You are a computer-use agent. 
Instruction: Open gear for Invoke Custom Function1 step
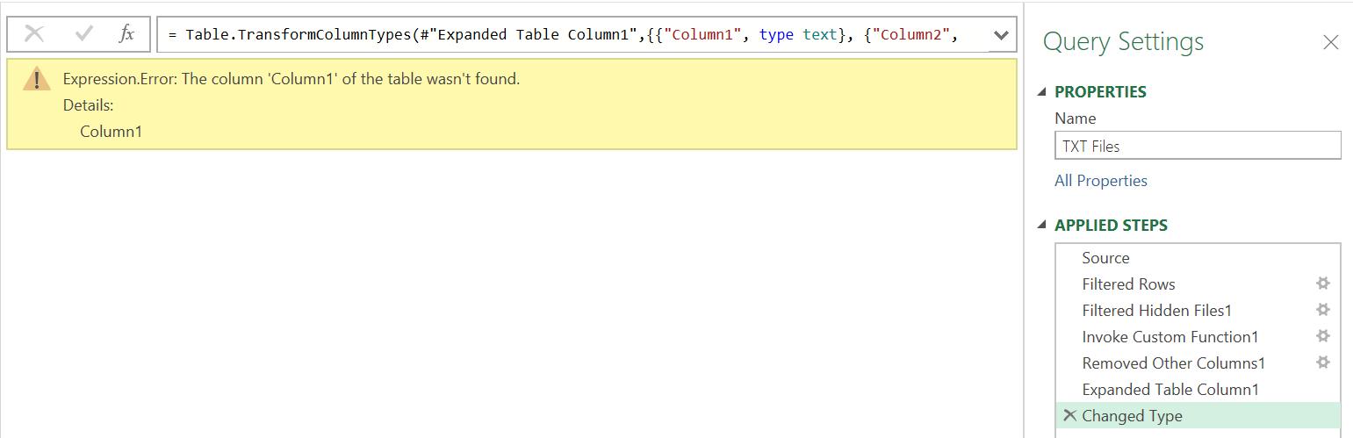(x=1323, y=336)
